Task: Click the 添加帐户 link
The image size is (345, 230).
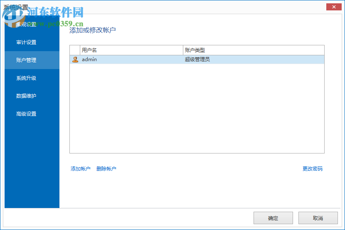Action: coord(81,168)
